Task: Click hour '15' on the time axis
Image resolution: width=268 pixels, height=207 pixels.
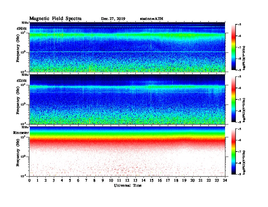Action: click(152, 180)
